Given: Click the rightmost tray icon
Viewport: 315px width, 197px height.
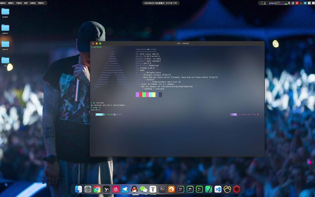Looking at the screenshot, I should [313, 3].
